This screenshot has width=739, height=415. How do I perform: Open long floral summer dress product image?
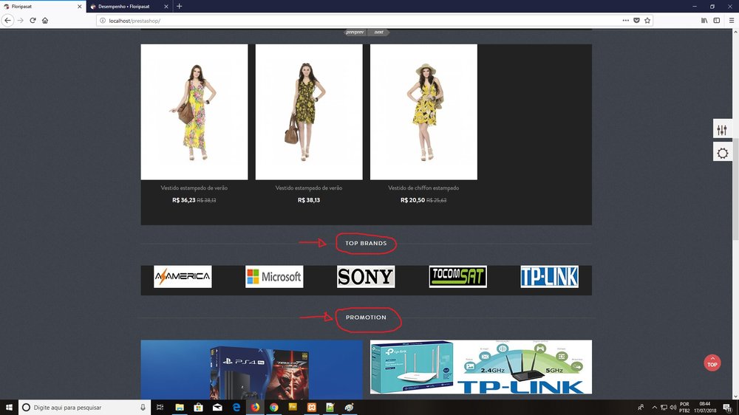coord(194,112)
